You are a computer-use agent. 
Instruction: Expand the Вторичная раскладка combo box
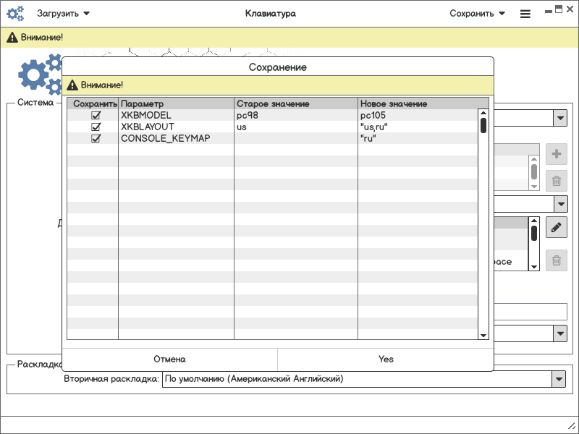click(x=558, y=379)
